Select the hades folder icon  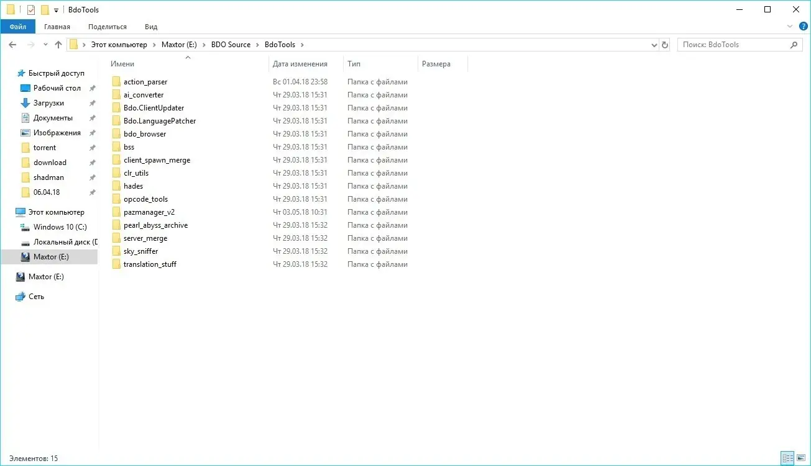pos(116,186)
